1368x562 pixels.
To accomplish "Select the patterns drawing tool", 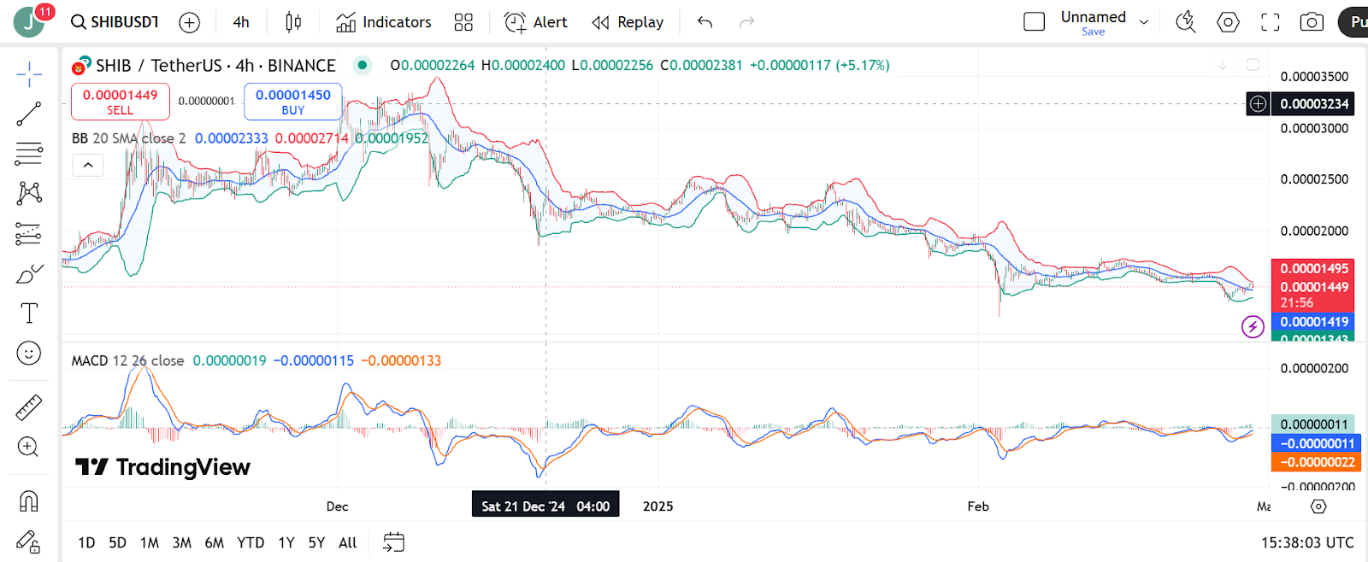I will (x=29, y=193).
